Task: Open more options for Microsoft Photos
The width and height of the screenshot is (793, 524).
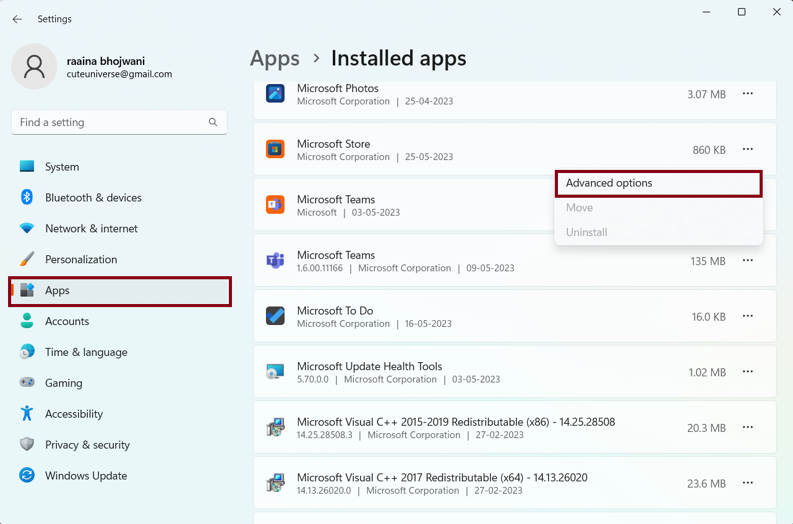Action: tap(747, 94)
